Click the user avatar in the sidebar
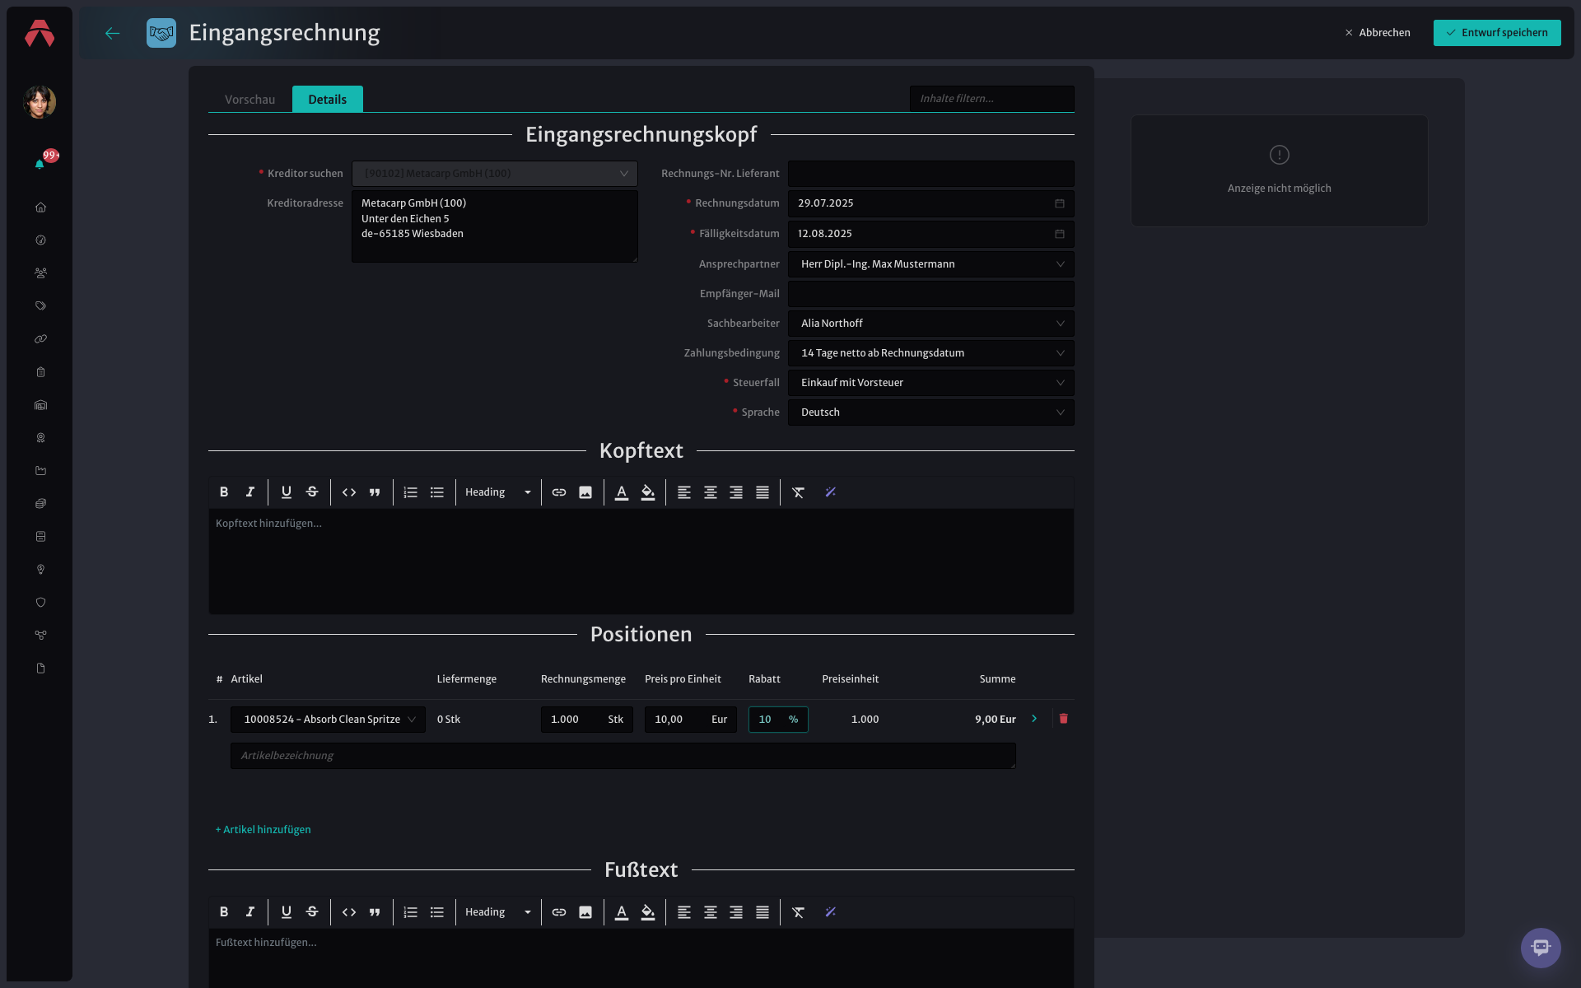Image resolution: width=1581 pixels, height=988 pixels. (x=40, y=102)
